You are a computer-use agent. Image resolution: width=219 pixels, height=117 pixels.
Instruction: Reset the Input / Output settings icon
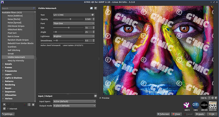click(x=96, y=96)
